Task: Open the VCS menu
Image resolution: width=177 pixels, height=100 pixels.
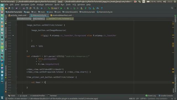Action: (74, 5)
